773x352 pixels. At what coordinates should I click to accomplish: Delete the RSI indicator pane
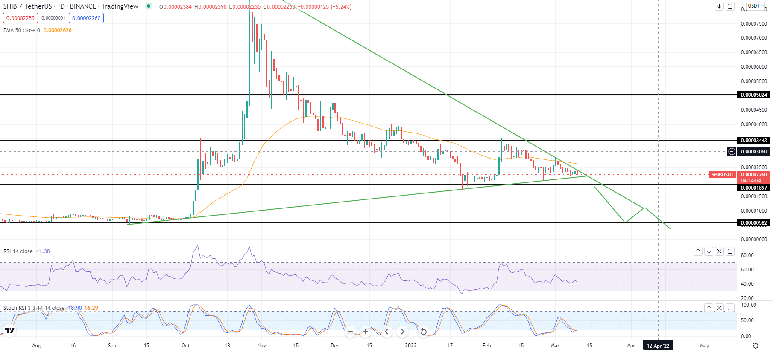tap(720, 251)
